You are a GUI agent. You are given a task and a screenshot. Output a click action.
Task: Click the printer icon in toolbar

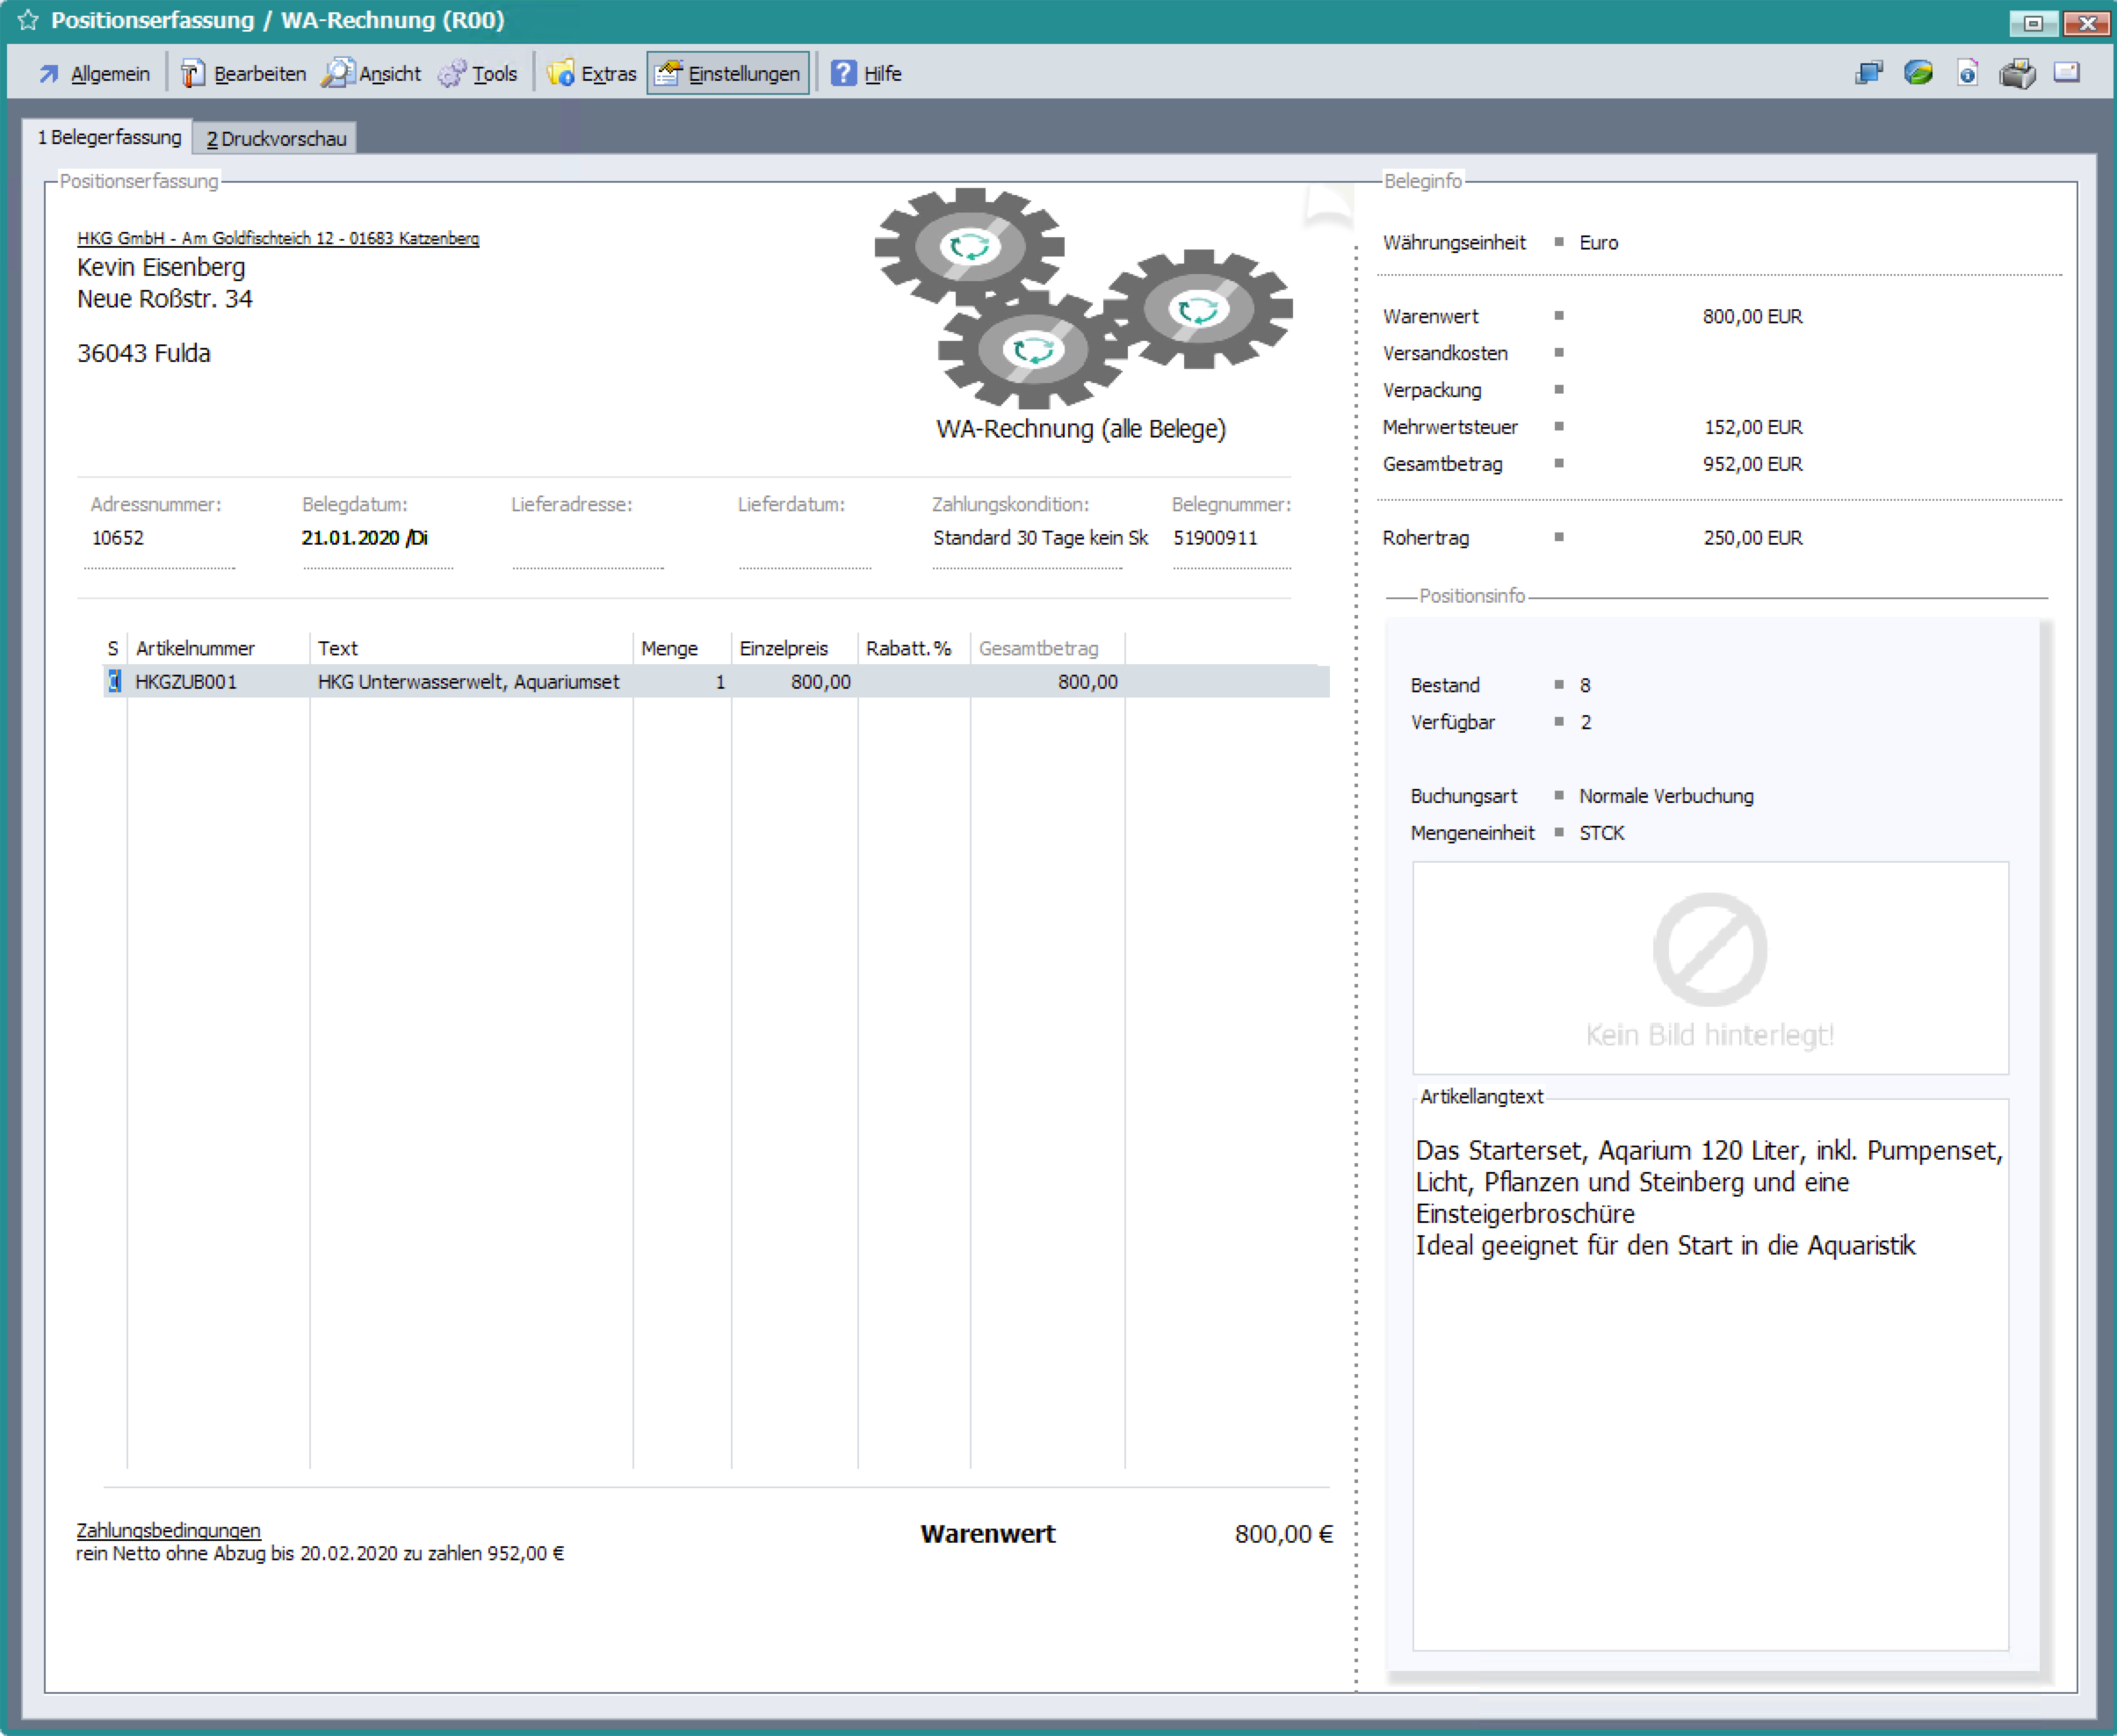tap(2017, 74)
